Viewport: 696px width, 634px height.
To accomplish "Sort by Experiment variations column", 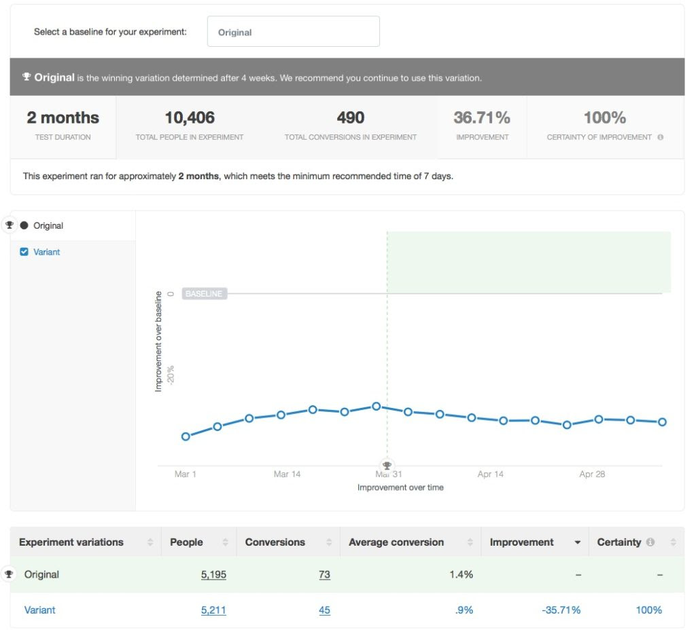I will tap(150, 542).
